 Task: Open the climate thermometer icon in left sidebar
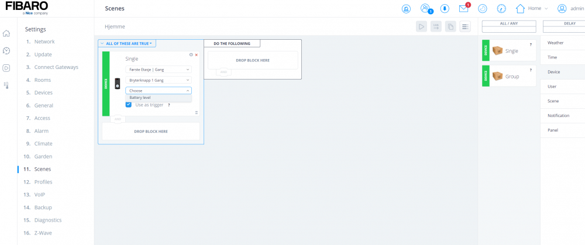coord(6,85)
